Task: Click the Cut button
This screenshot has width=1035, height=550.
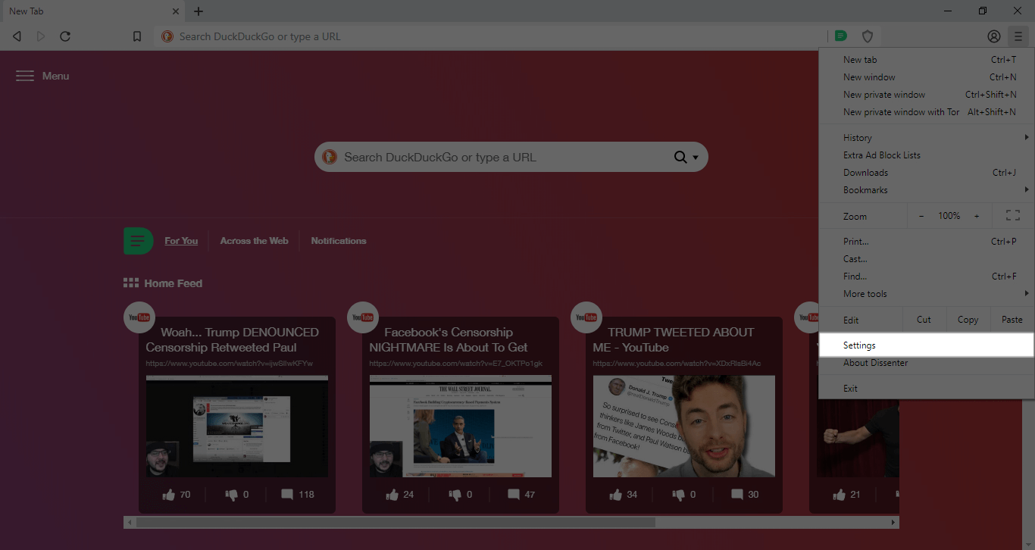Action: (x=924, y=320)
